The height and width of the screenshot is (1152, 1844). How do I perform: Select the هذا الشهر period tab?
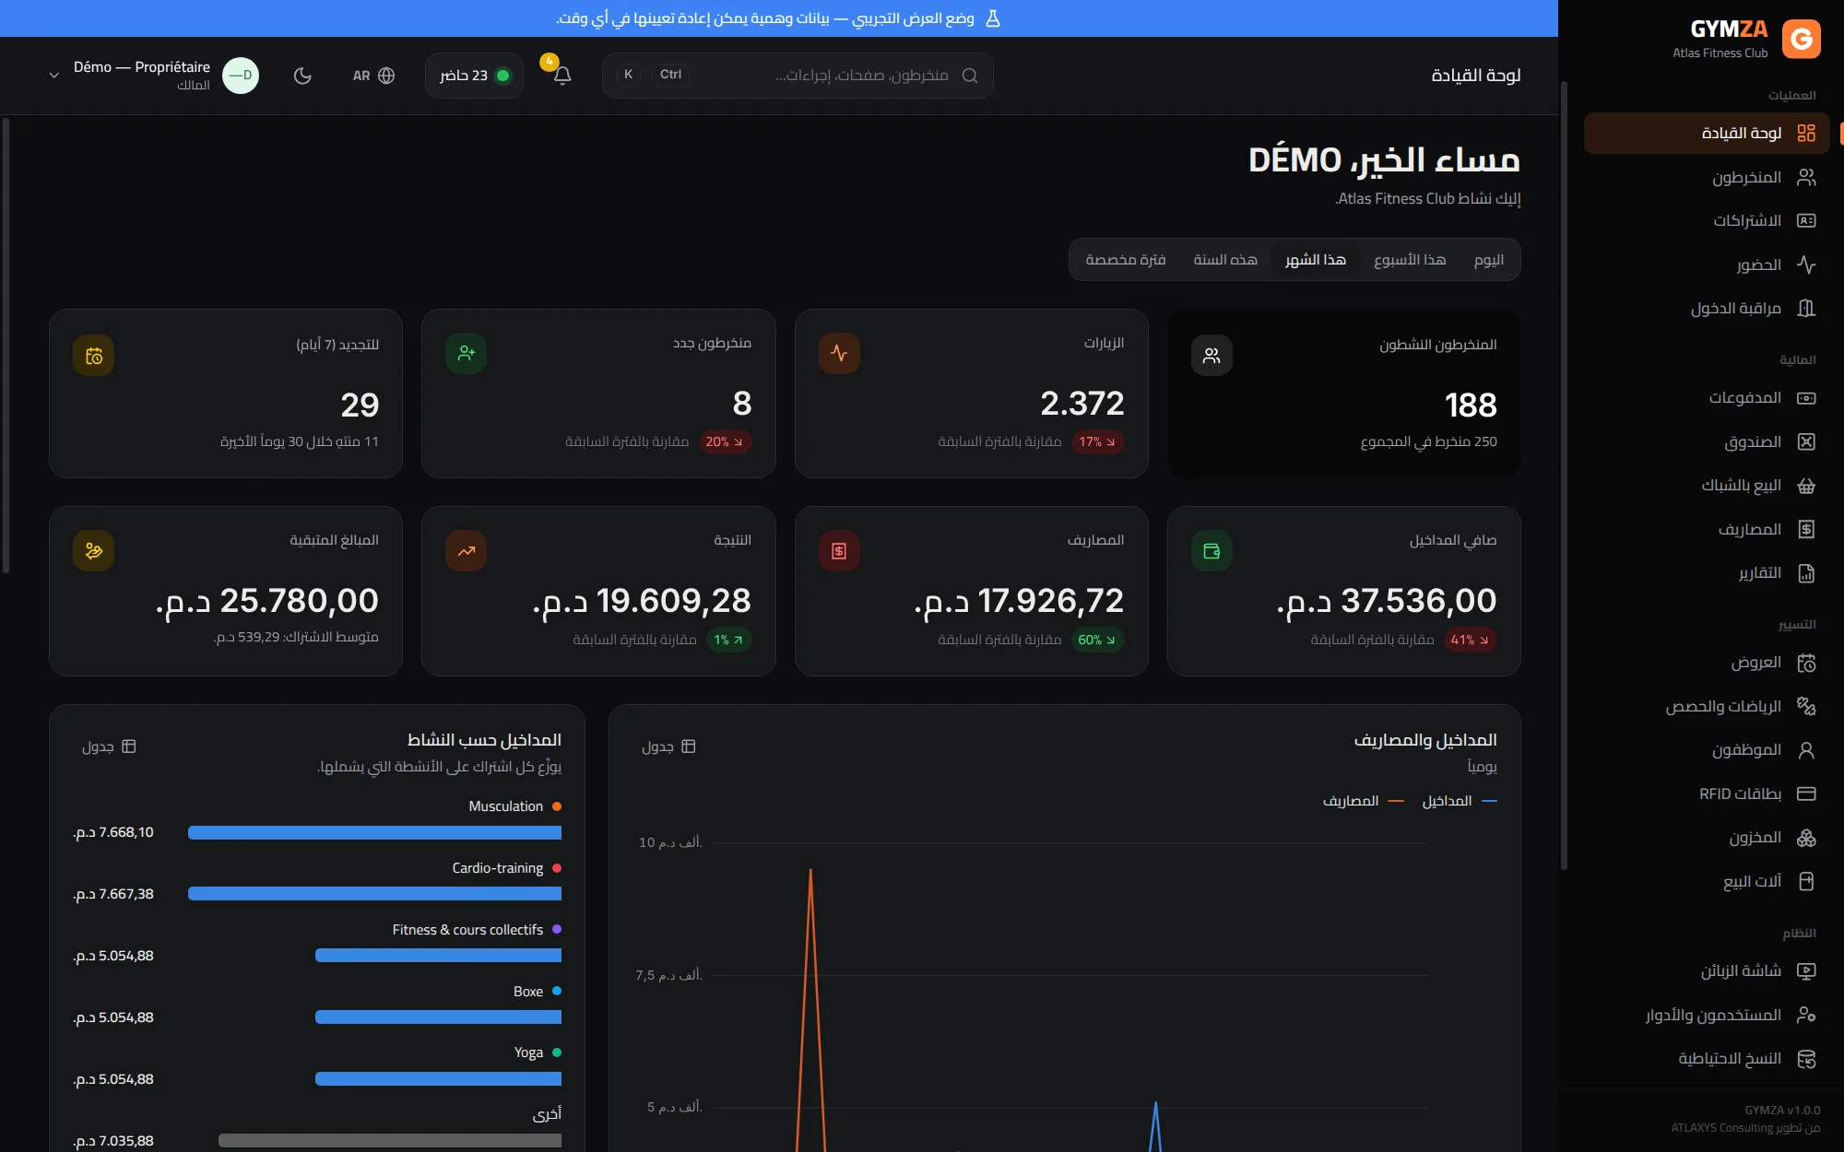(x=1315, y=260)
